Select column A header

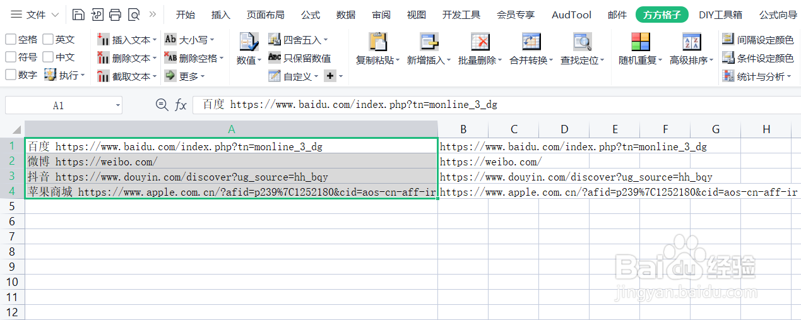tap(231, 129)
